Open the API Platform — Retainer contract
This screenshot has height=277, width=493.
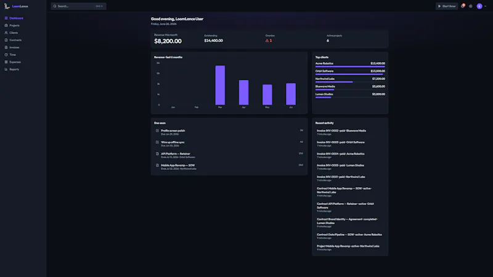[x=229, y=156]
